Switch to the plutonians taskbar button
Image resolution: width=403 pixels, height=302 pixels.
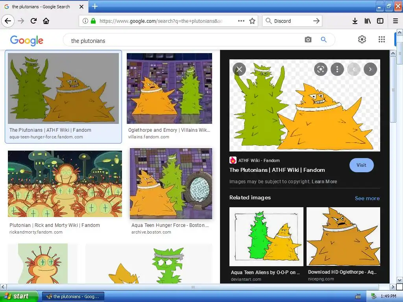(x=73, y=296)
